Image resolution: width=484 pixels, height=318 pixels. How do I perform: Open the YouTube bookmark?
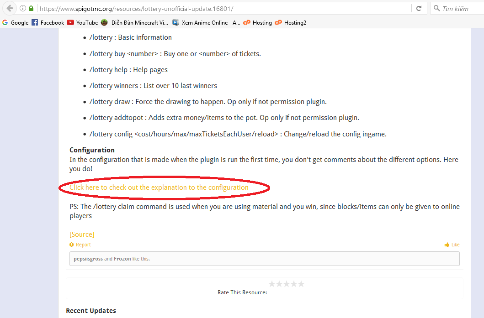click(82, 22)
